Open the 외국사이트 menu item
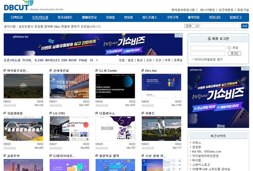 point(65,18)
